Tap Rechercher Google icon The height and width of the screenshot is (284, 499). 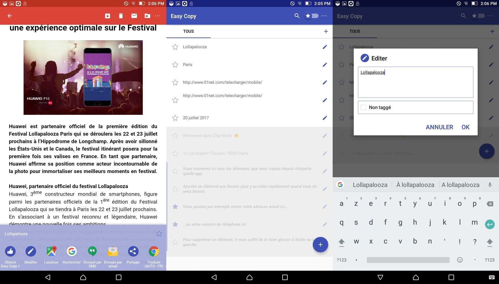[x=72, y=252]
